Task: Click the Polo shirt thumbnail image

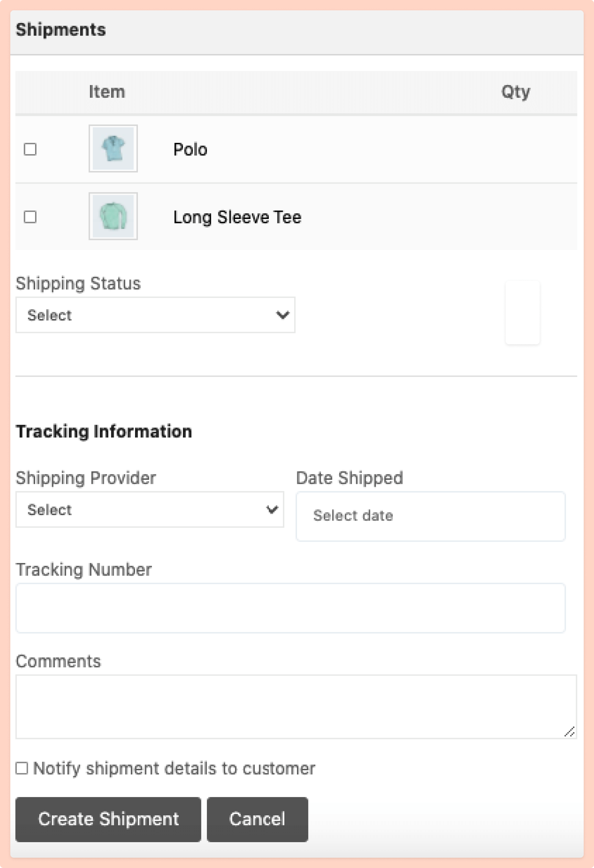Action: [x=113, y=149]
